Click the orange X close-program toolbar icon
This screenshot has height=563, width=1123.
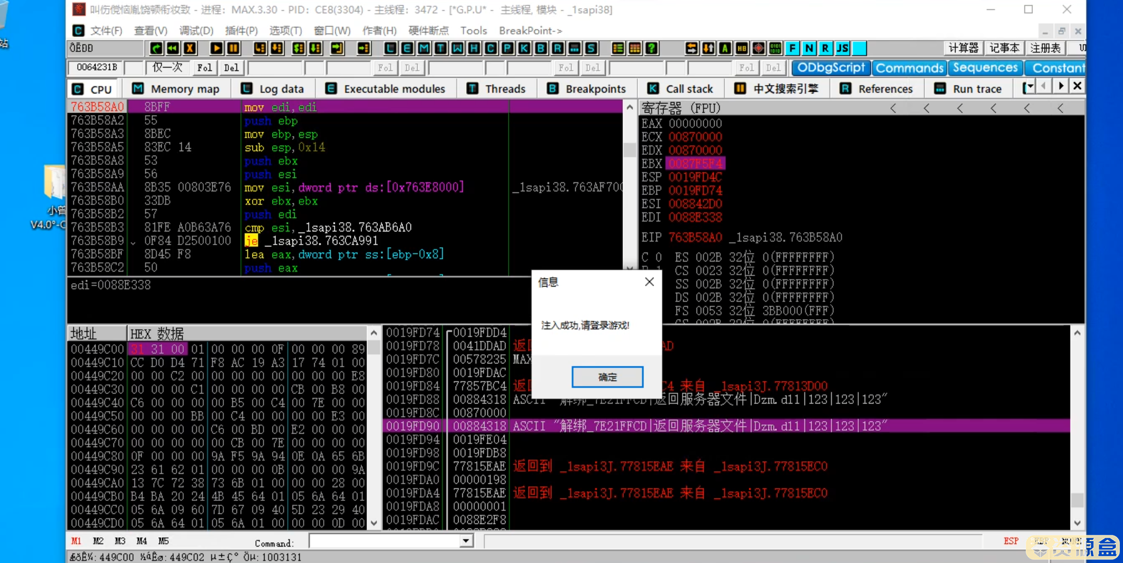tap(189, 48)
